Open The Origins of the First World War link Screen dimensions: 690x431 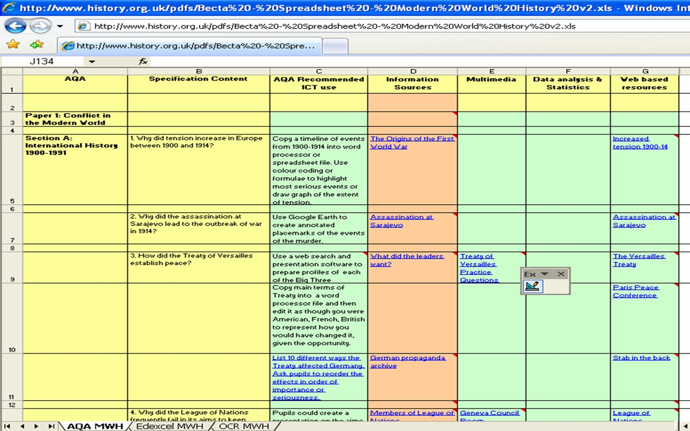point(412,142)
